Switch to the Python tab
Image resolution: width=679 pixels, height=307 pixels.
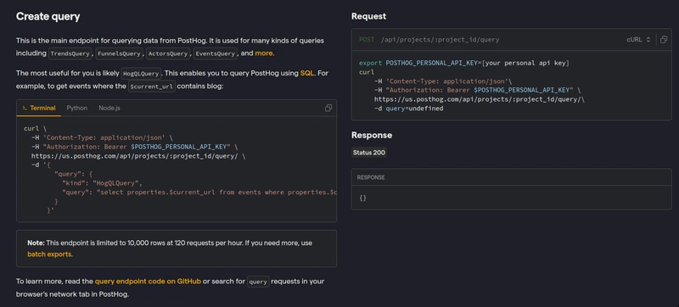[76, 108]
